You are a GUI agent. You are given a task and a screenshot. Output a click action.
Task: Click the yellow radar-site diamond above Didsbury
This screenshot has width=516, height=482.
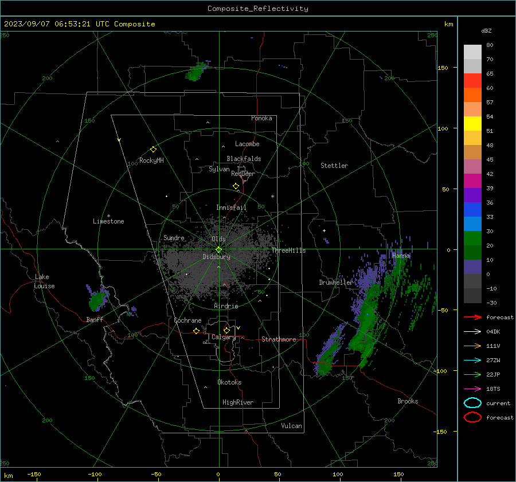[219, 250]
